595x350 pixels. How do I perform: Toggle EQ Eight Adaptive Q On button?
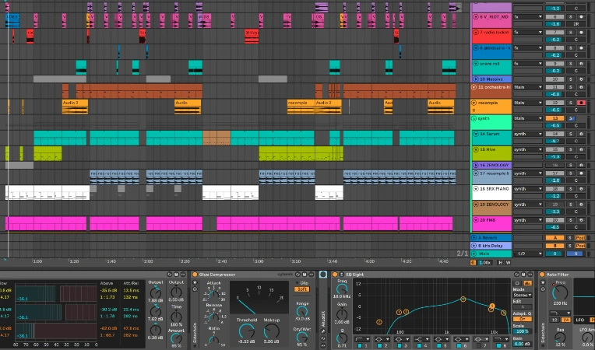(x=522, y=319)
